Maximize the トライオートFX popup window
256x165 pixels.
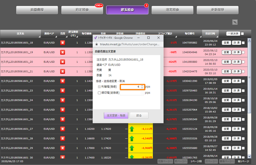[x=148, y=38]
